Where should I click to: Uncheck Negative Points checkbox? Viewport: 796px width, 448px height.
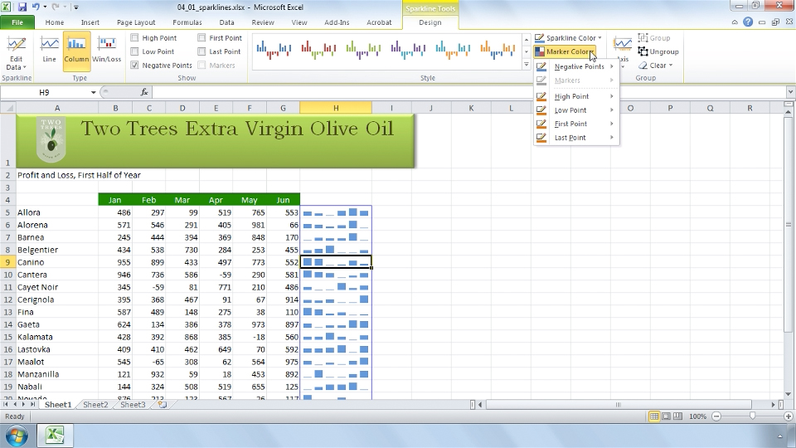134,65
